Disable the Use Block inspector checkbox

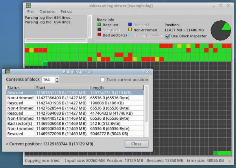[168, 36]
